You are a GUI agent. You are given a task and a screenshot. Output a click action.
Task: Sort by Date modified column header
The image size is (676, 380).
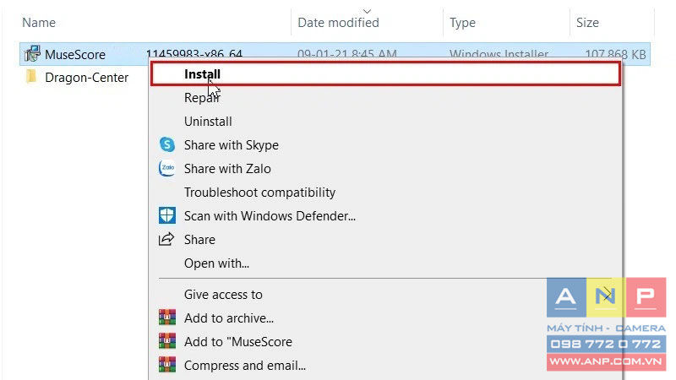click(339, 23)
